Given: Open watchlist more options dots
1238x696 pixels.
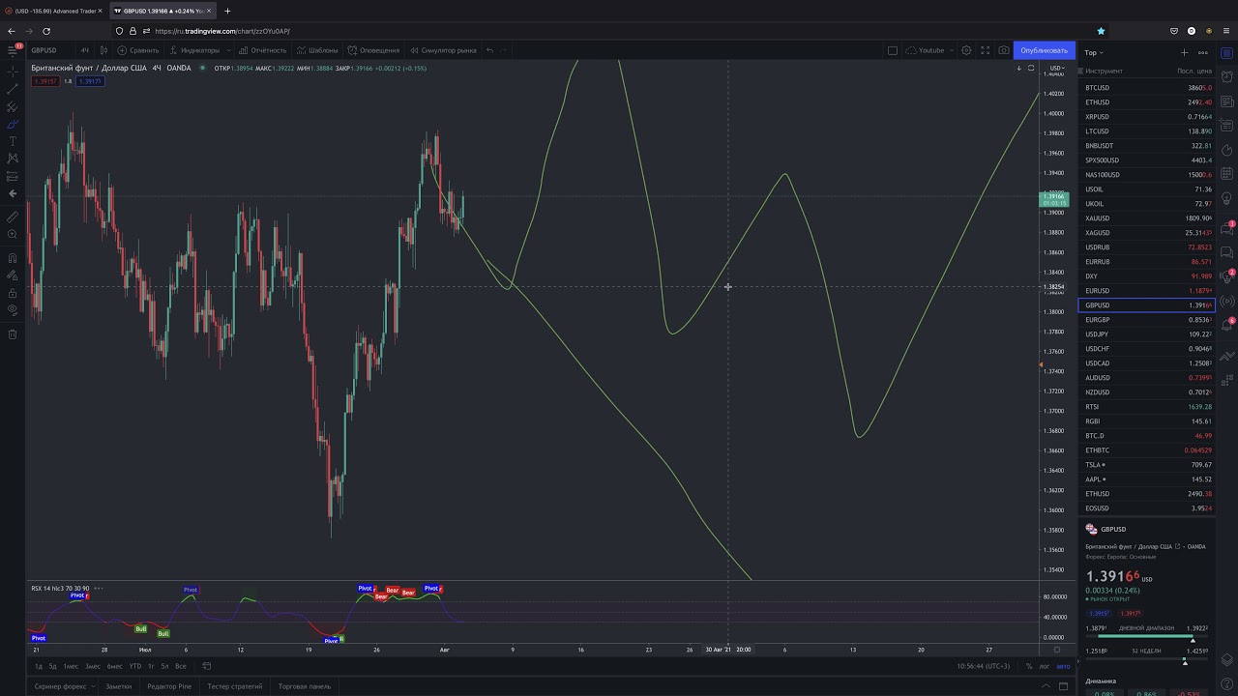Looking at the screenshot, I should tap(1202, 52).
